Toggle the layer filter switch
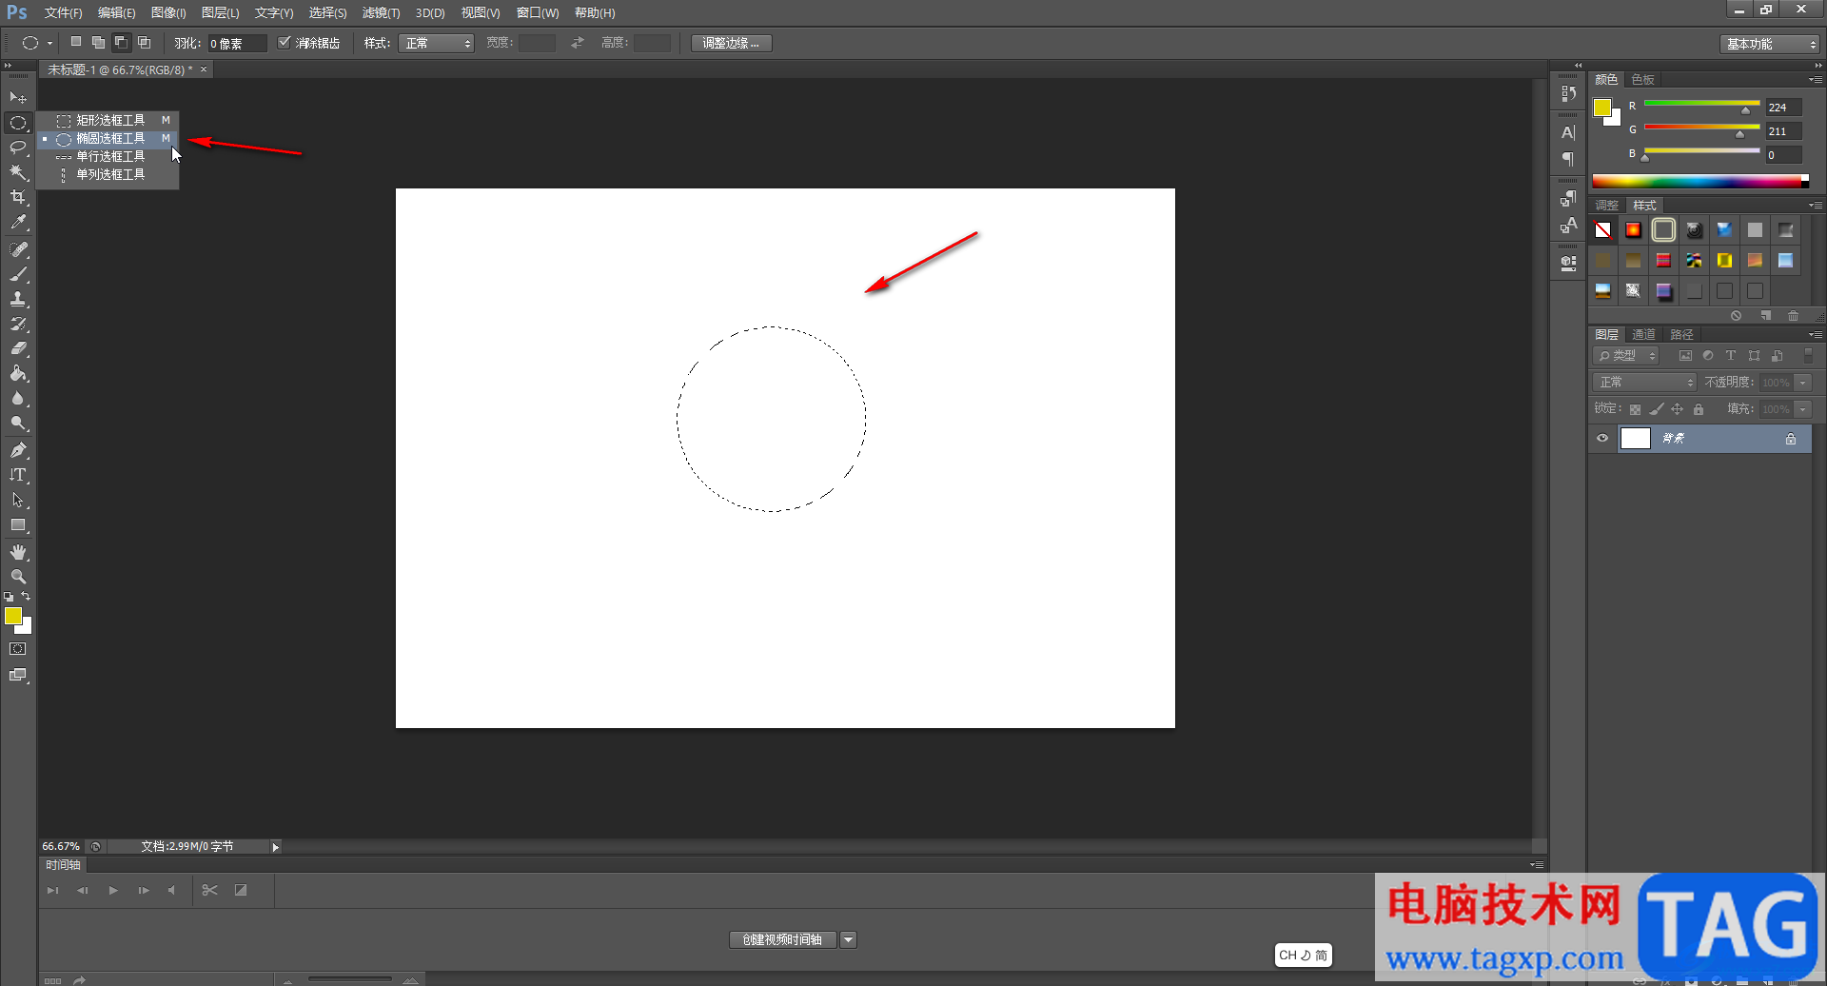 pyautogui.click(x=1808, y=355)
